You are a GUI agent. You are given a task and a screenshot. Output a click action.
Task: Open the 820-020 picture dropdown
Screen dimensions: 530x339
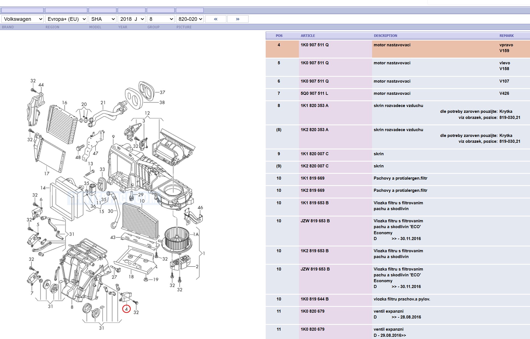[190, 19]
